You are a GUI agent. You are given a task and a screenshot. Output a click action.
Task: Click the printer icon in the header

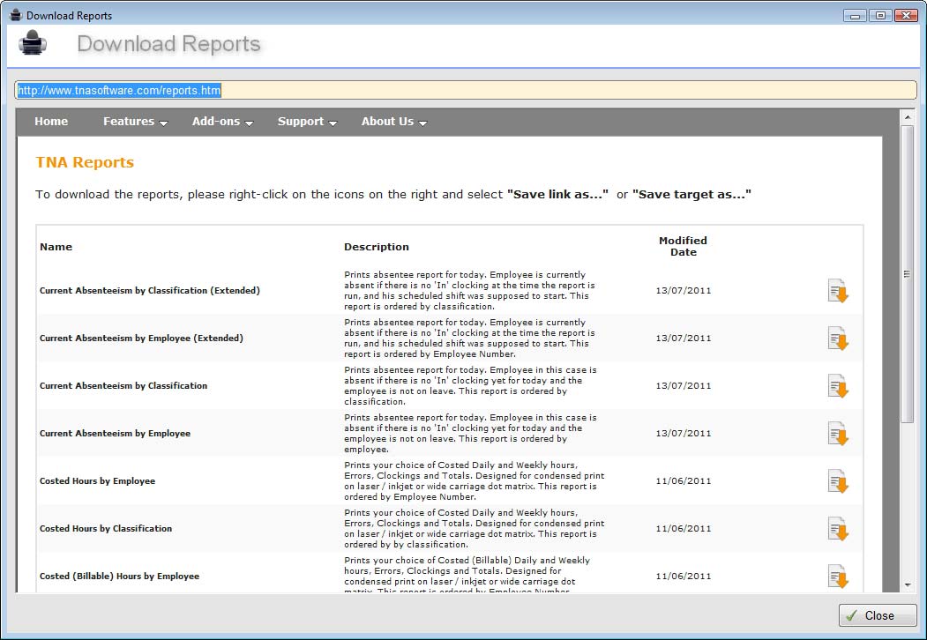33,43
